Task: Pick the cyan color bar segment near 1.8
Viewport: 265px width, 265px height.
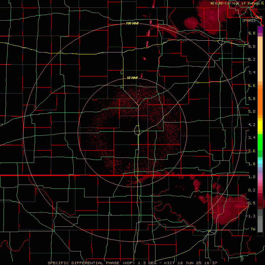Action: [x=260, y=162]
